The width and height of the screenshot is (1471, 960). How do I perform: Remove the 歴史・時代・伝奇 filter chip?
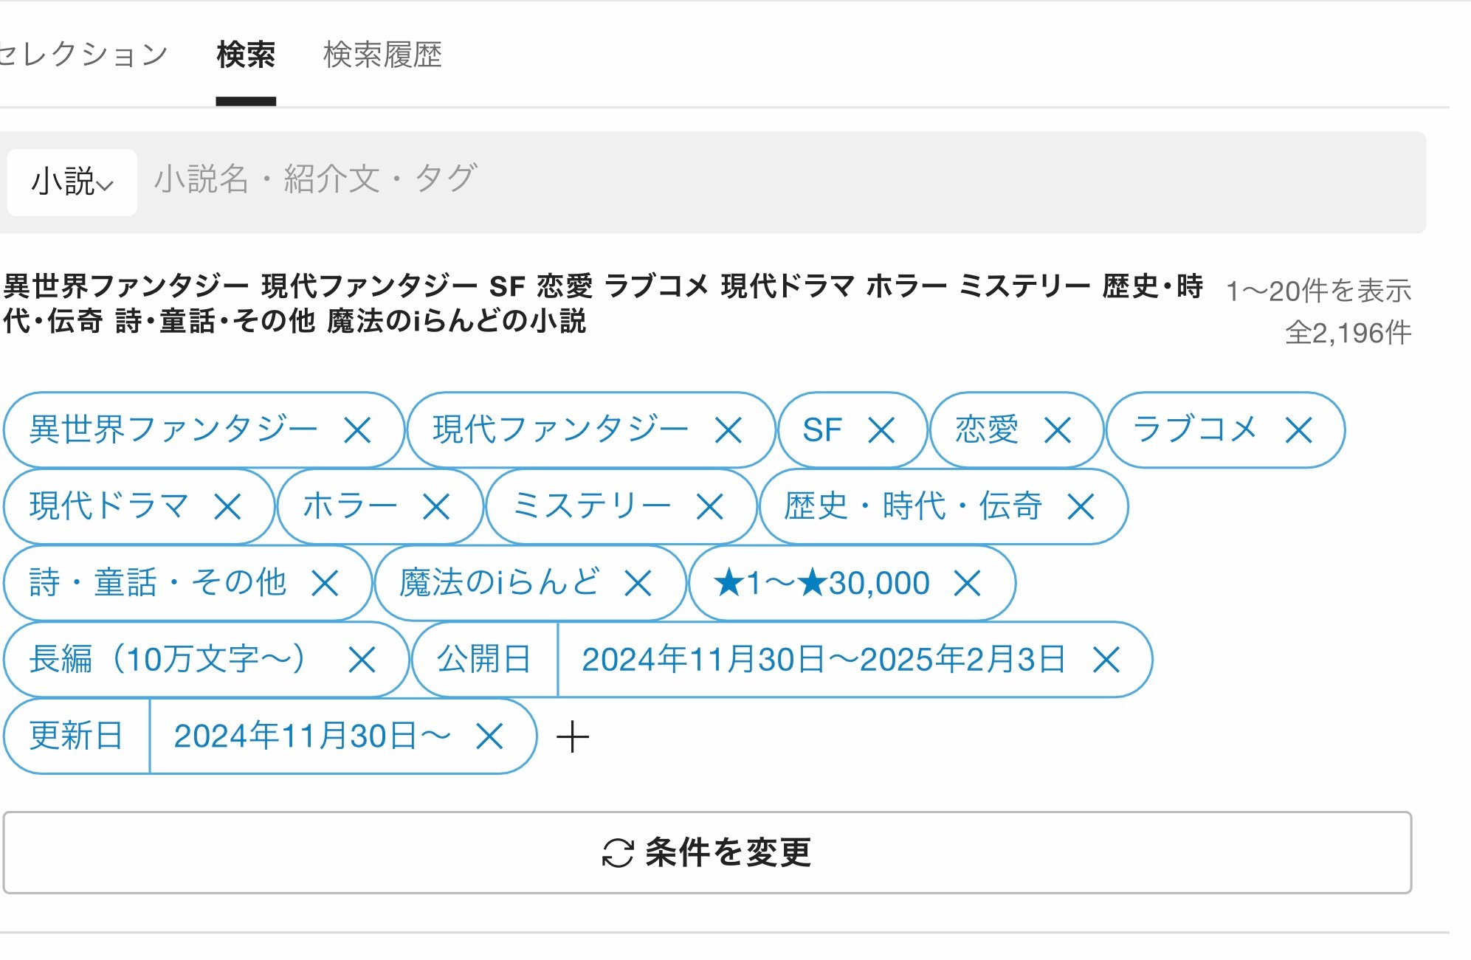(x=1081, y=507)
